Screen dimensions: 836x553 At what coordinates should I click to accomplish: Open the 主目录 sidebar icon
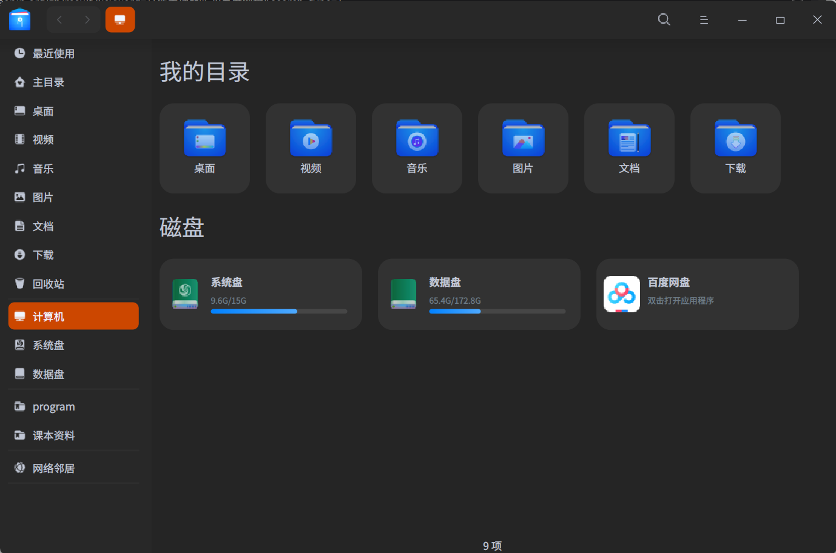pyautogui.click(x=48, y=82)
